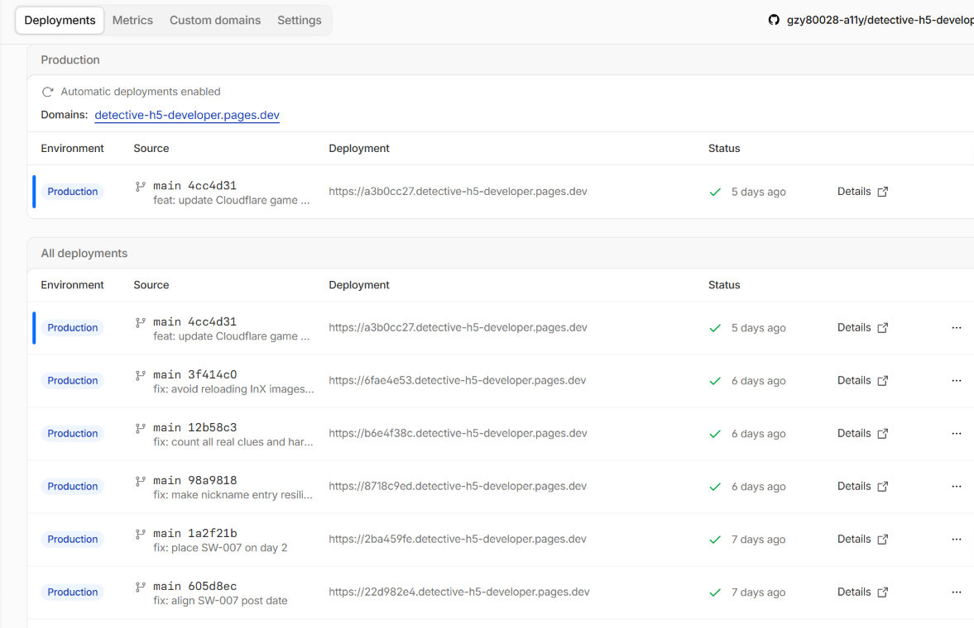Click commit message 'fix: place SW-007 on day 2'
This screenshot has width=974, height=628.
(x=220, y=547)
